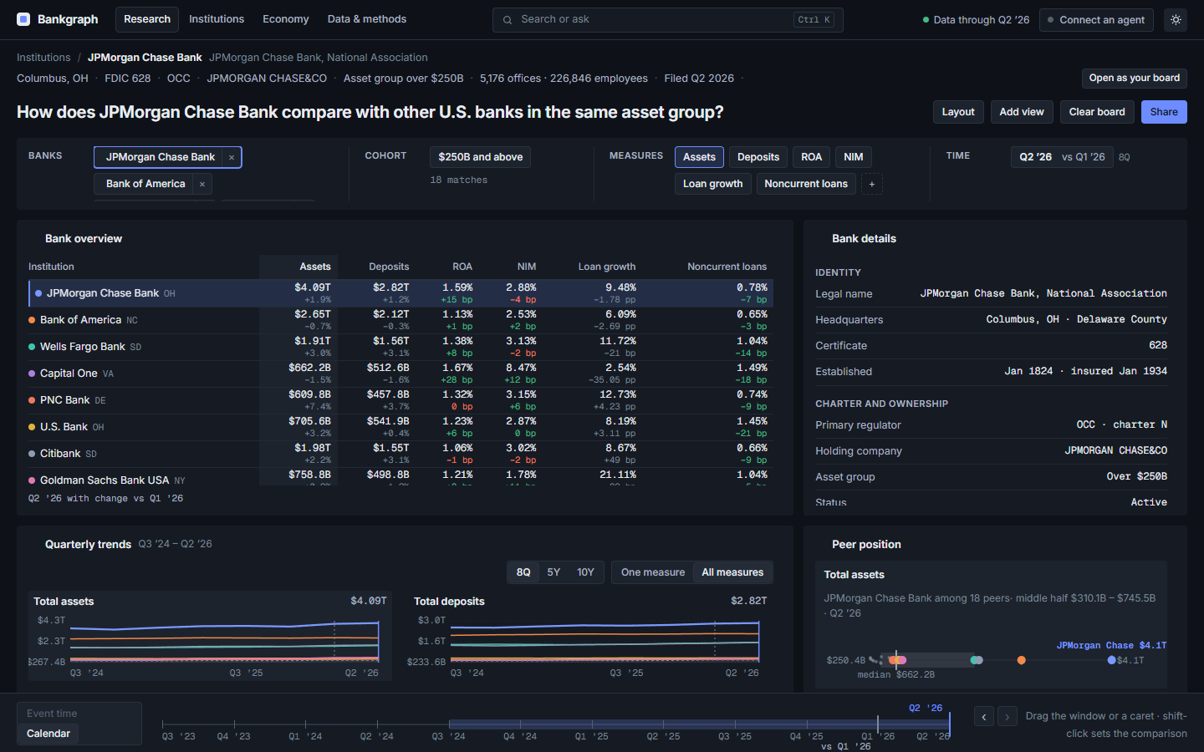Go to Institutions breadcrumb link
The image size is (1204, 752).
pos(43,58)
